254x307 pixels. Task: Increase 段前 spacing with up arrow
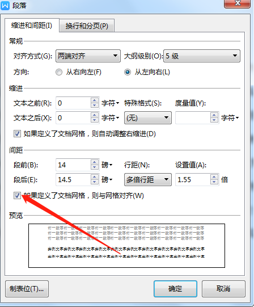point(95,162)
